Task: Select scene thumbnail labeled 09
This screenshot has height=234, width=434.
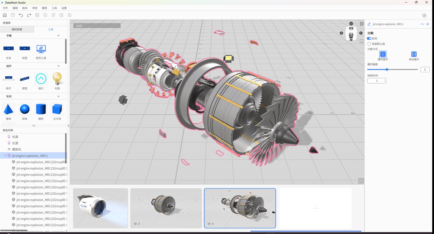Action: coord(240,208)
